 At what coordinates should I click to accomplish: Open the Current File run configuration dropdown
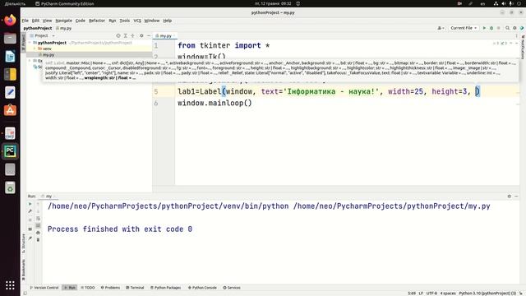tap(464, 28)
